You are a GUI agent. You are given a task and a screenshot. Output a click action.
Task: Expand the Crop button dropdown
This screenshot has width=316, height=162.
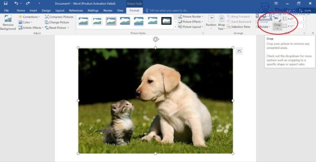click(x=277, y=29)
